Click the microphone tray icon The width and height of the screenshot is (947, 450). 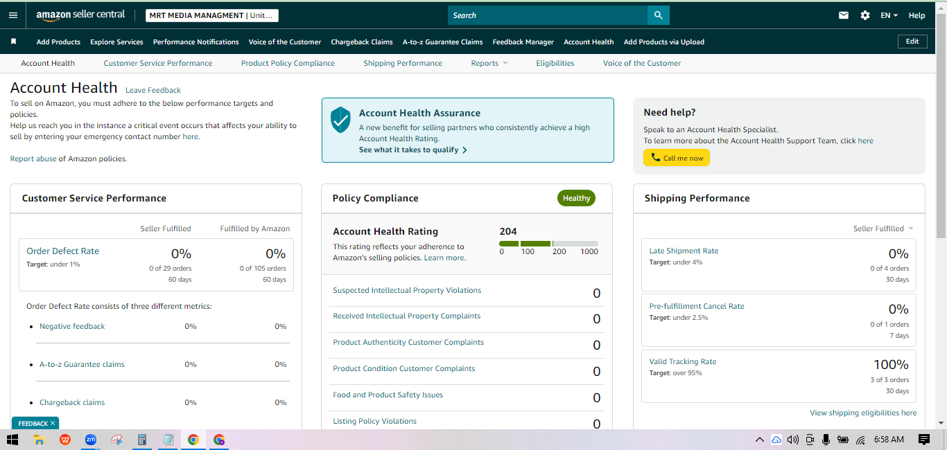pos(826,440)
